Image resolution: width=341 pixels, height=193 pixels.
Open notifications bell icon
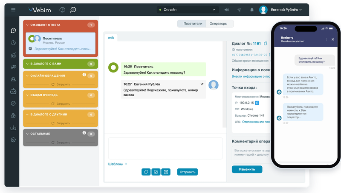coord(252,10)
